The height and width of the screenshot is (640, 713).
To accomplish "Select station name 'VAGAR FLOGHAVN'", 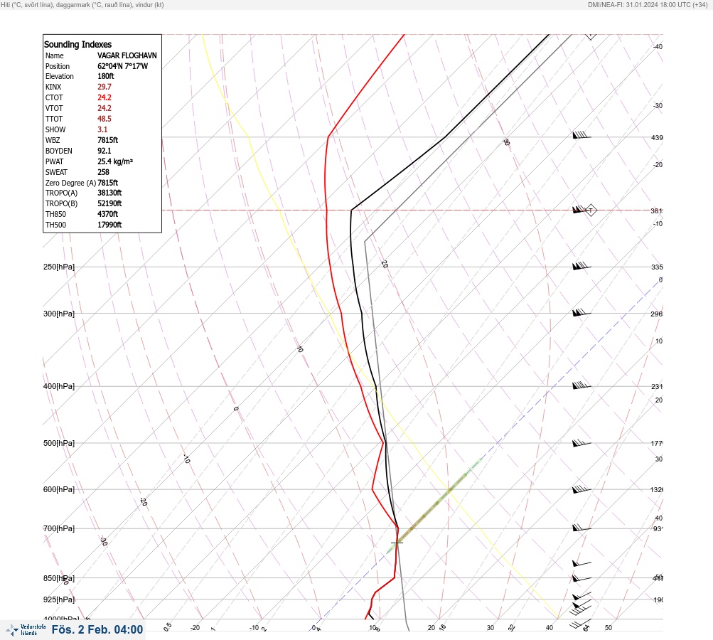I will click(x=127, y=55).
